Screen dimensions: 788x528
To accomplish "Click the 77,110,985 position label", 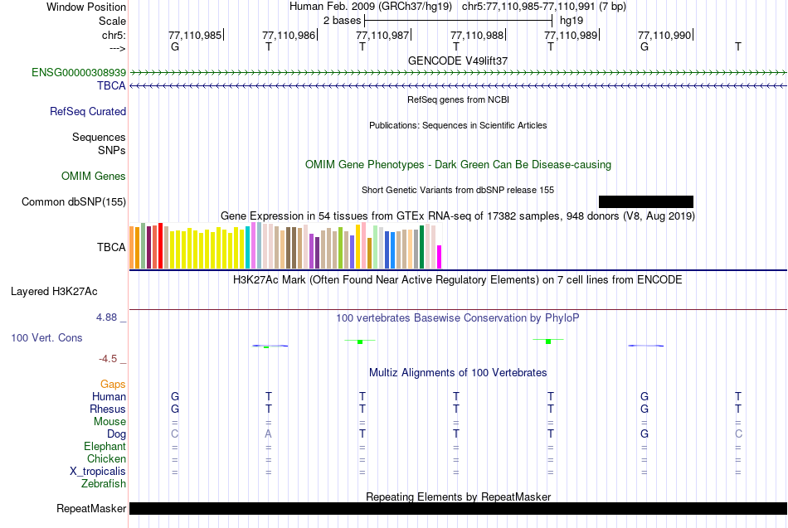I will (x=195, y=35).
